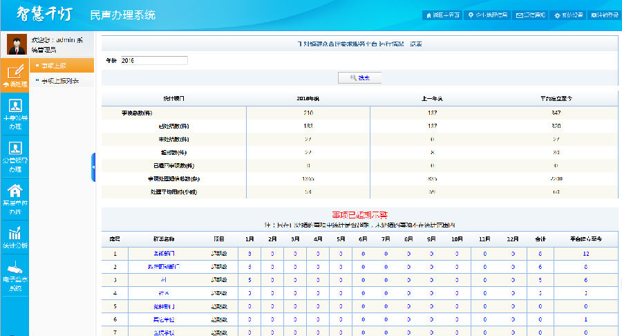Open 分管领导办理 person icon in sidebar

(15, 148)
